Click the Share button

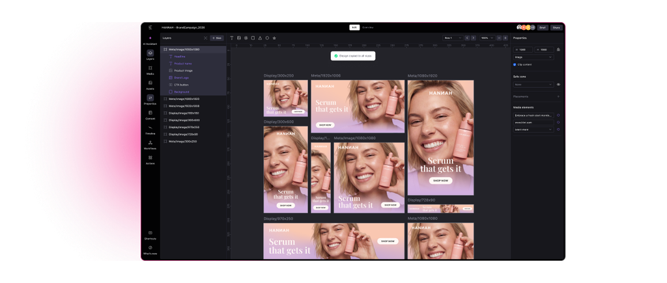click(x=556, y=27)
